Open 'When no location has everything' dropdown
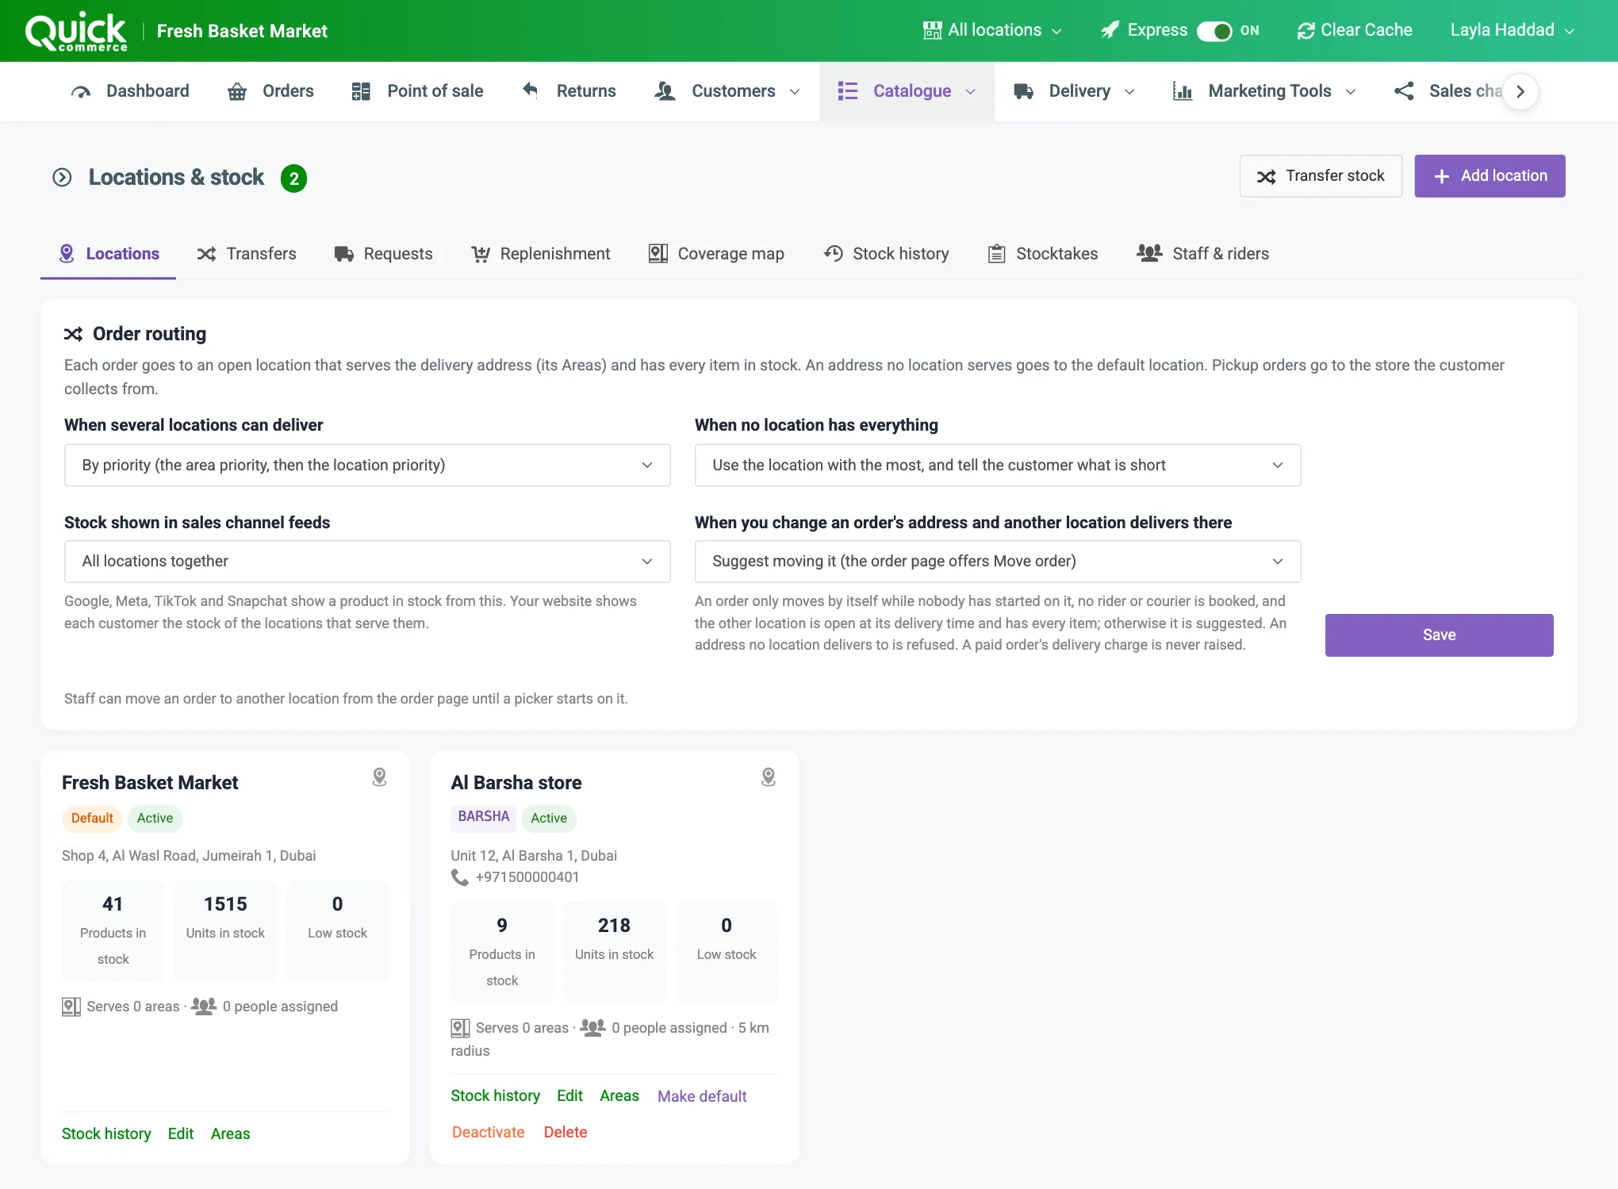The height and width of the screenshot is (1189, 1618). (x=998, y=465)
